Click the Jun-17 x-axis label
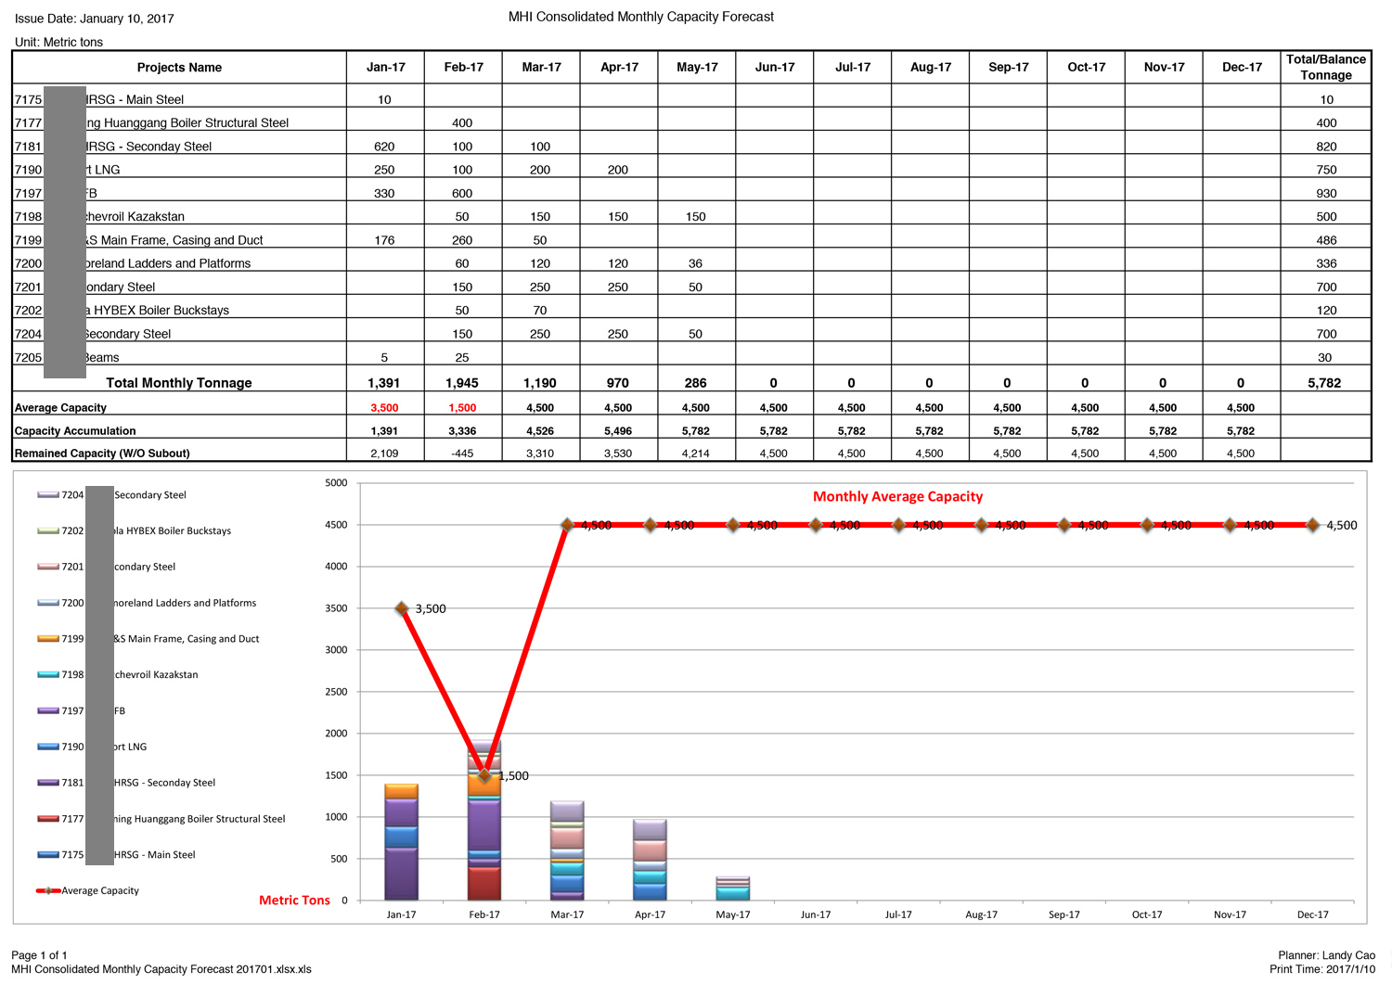 [x=816, y=915]
